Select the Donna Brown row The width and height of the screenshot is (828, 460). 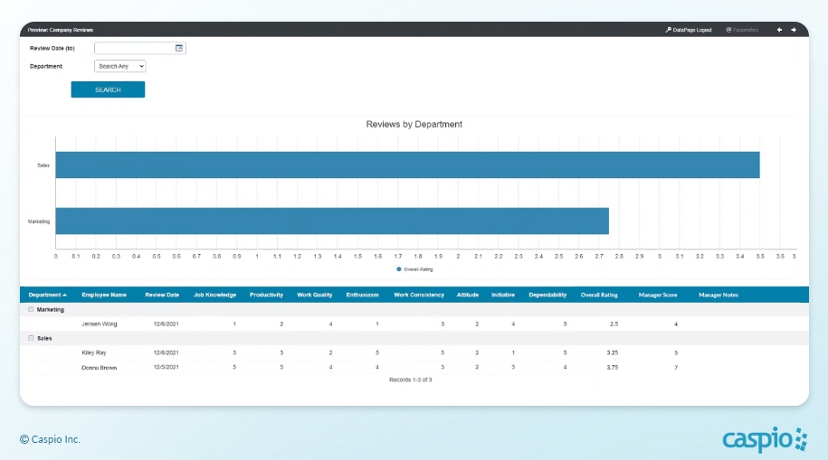[x=99, y=368]
